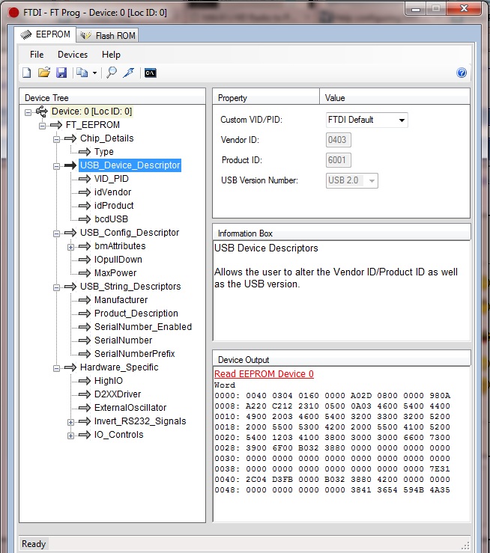
Task: Expand the bmAttributes tree node
Action: coord(71,246)
